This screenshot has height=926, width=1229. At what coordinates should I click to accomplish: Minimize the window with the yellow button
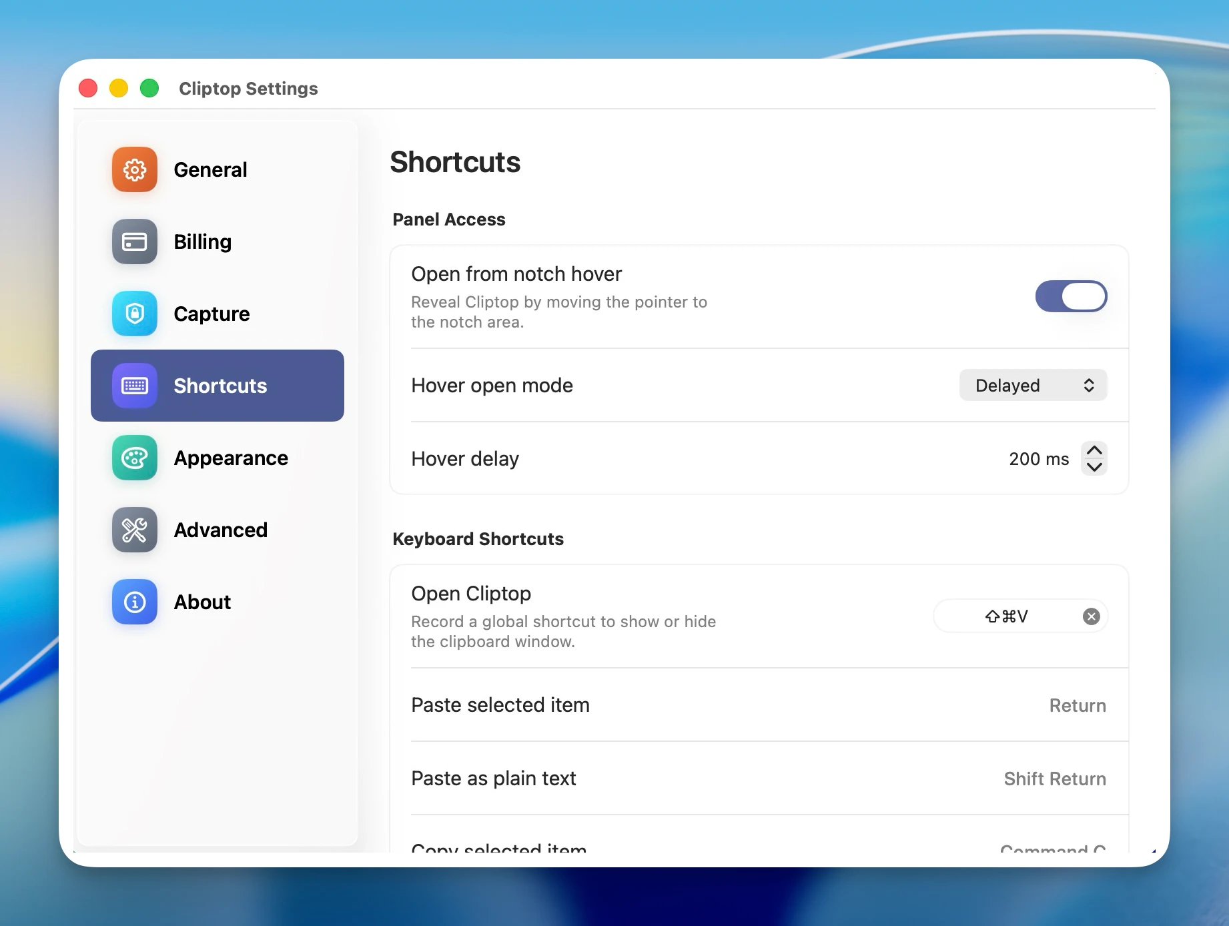pos(119,88)
